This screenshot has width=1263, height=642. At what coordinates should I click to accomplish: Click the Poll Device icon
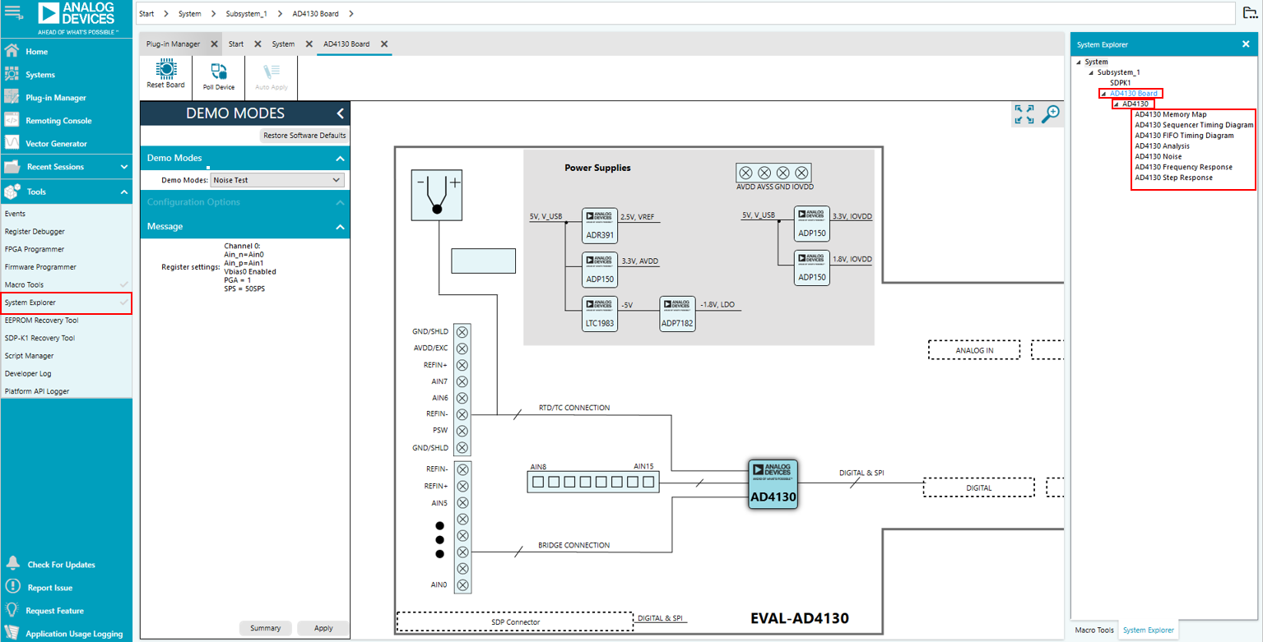coord(219,72)
